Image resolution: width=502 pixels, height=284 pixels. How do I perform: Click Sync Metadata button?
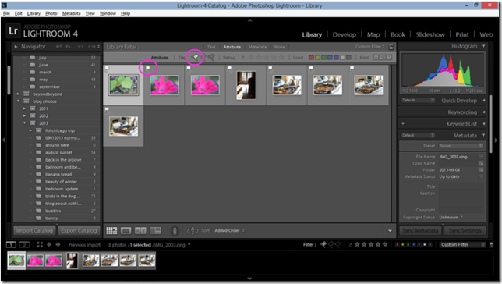[420, 230]
